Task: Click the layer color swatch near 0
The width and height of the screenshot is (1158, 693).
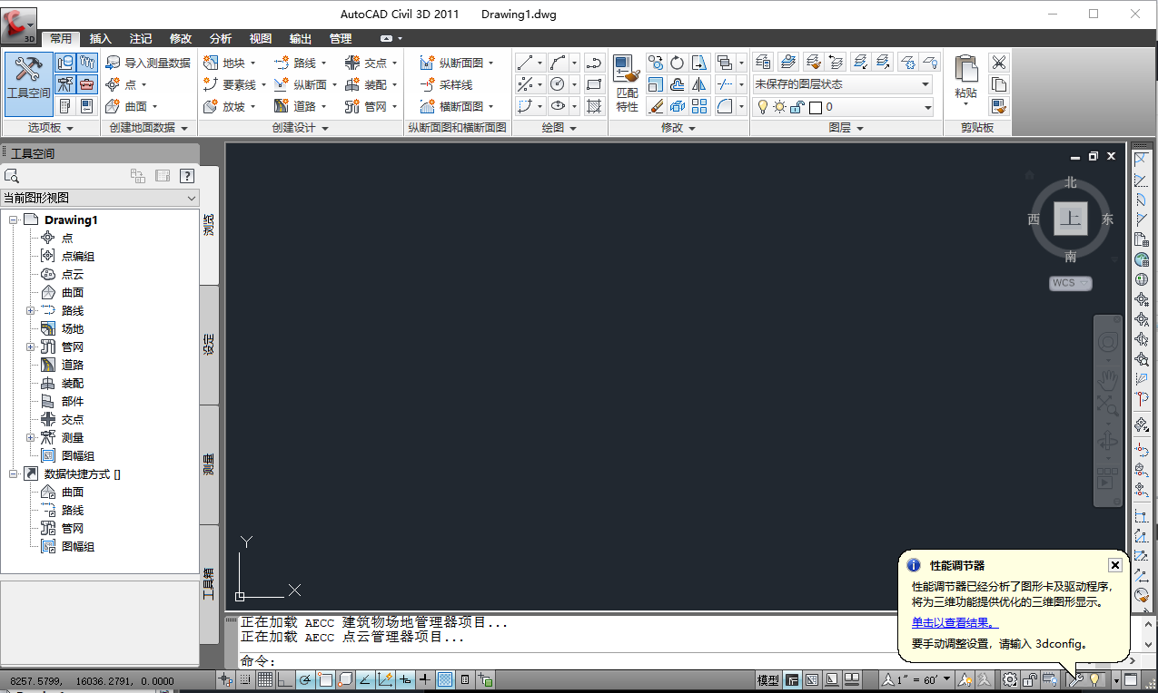Action: coord(816,106)
